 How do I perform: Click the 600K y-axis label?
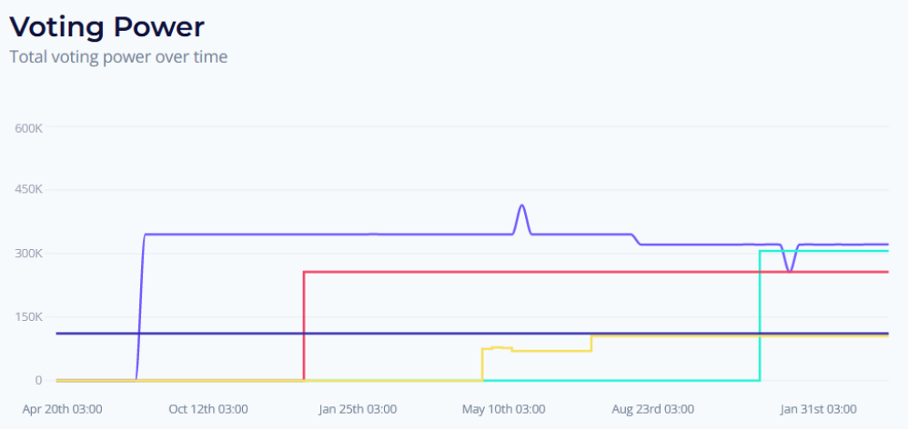29,127
